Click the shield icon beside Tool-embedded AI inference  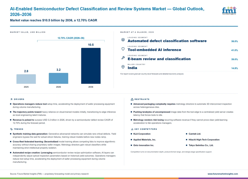click(x=123, y=49)
